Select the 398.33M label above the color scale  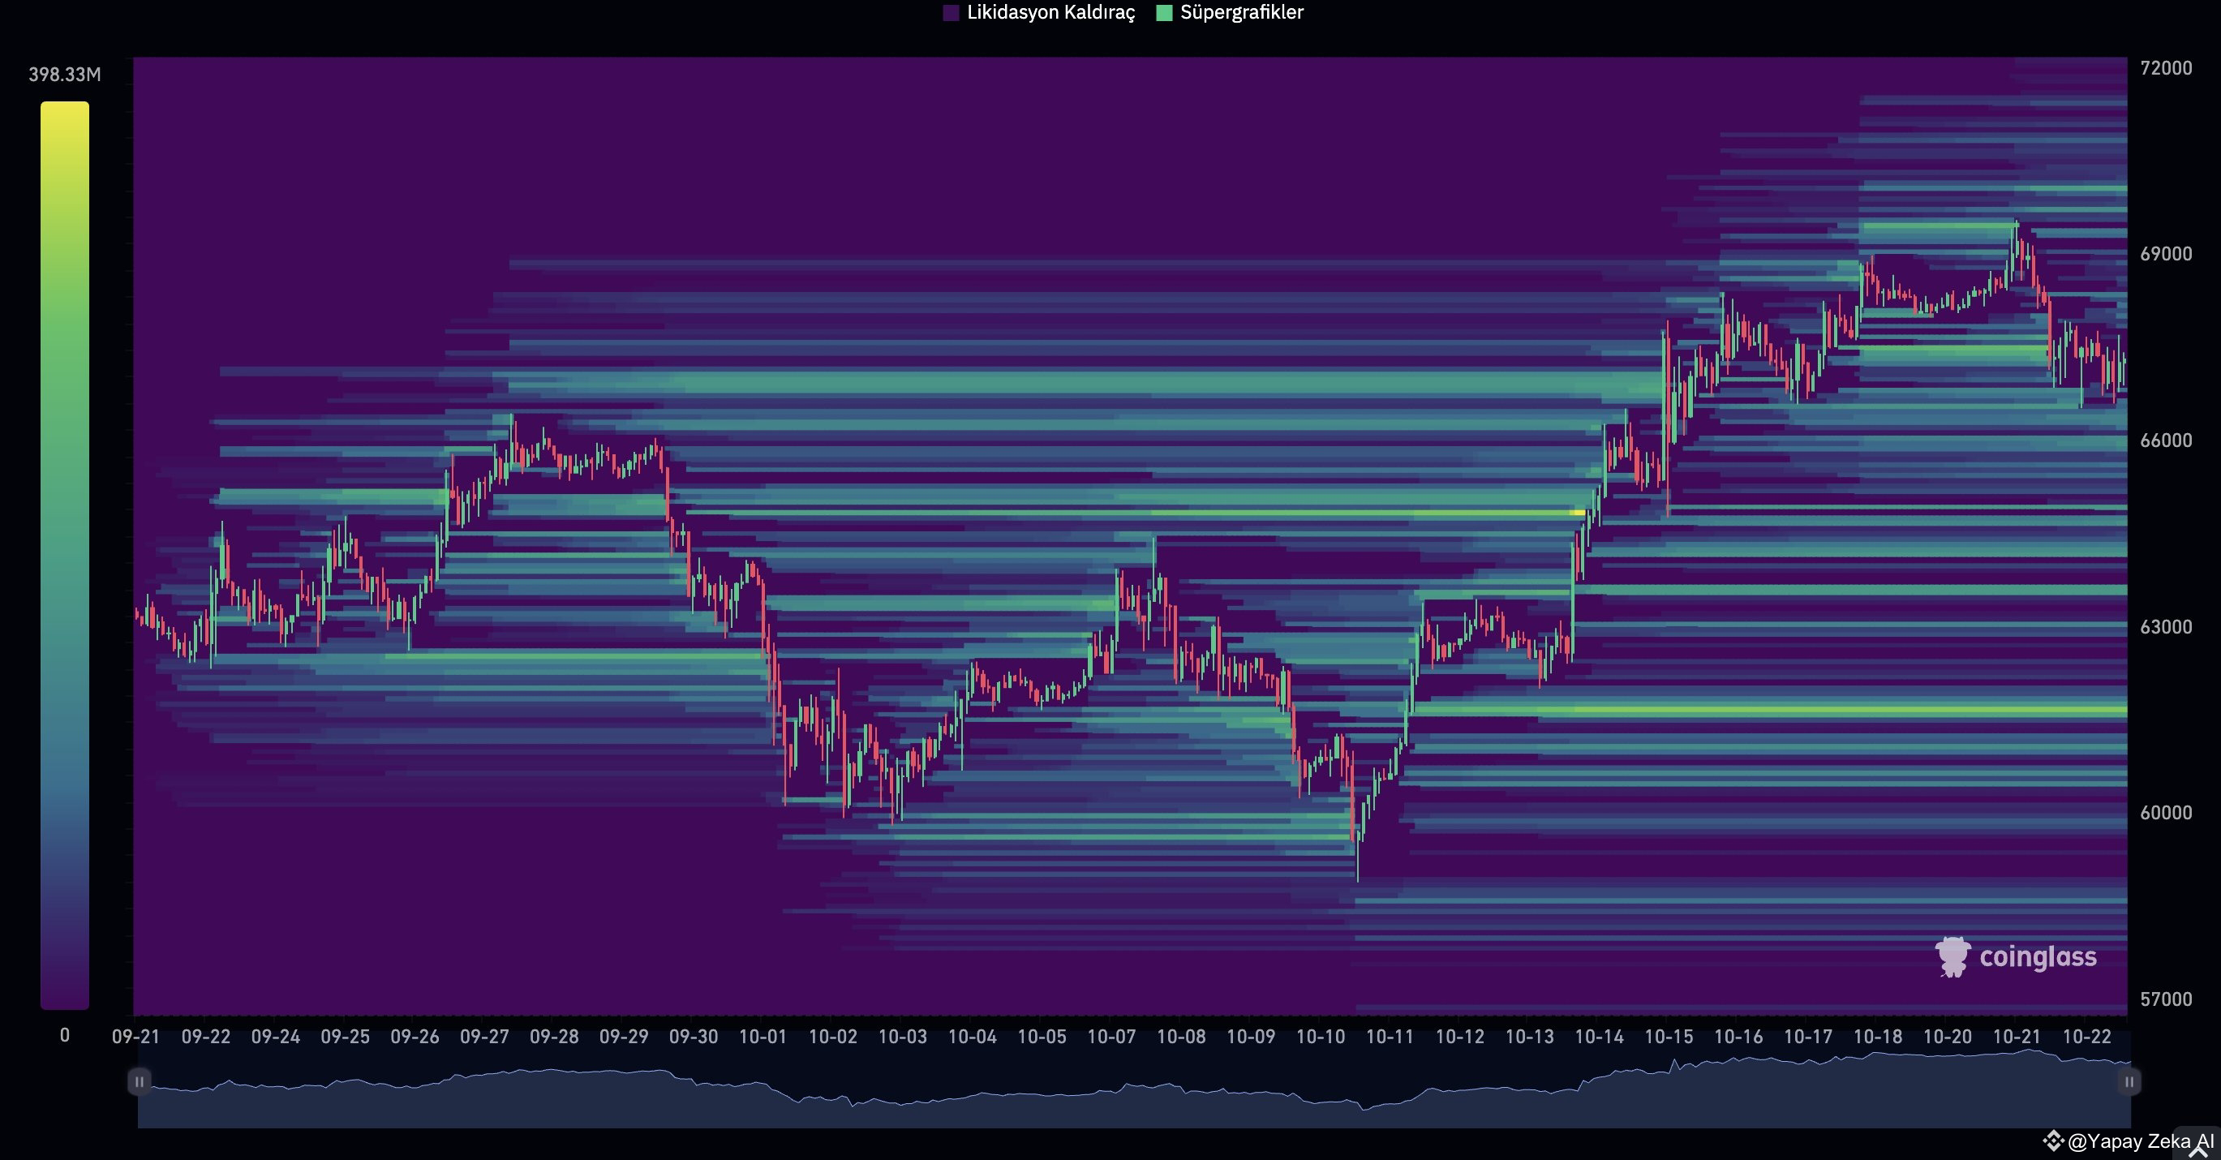tap(64, 74)
